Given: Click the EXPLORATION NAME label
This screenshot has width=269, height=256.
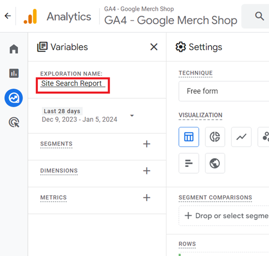Looking at the screenshot, I should [71, 74].
